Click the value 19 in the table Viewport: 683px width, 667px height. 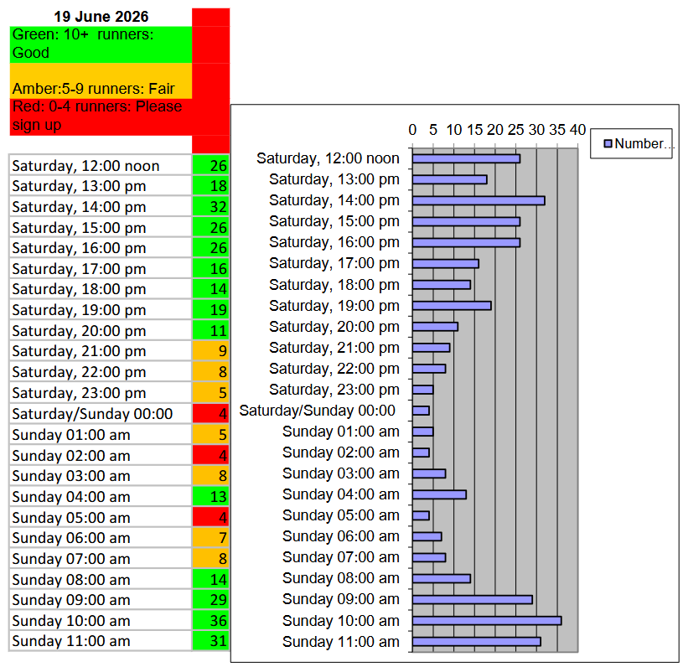[211, 310]
